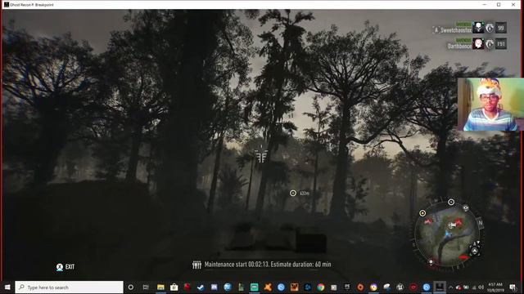
Task: Click the 'Type here to search' box
Action: 69,287
